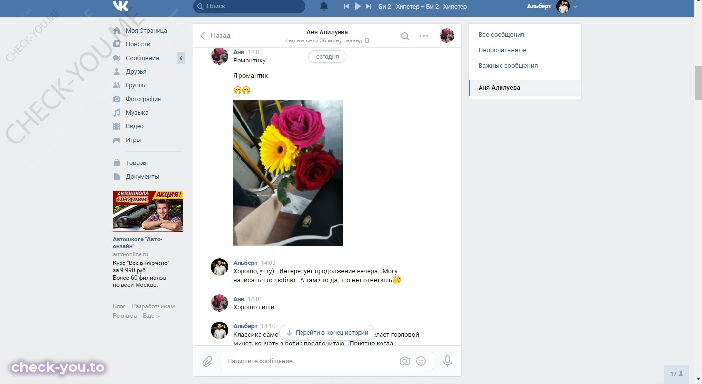The width and height of the screenshot is (702, 384).
Task: Open the three-dot conversation actions menu
Action: coord(424,36)
